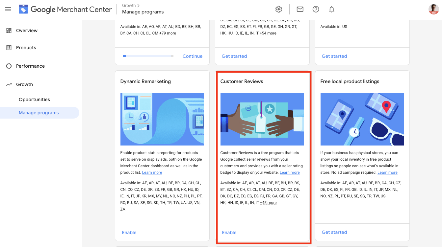Click the Google Merchant Center logo
Viewport: 442px width, 247px height.
pyautogui.click(x=23, y=10)
